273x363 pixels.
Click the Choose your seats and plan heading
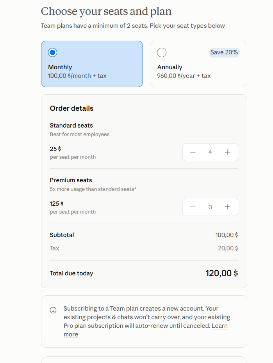pyautogui.click(x=106, y=12)
